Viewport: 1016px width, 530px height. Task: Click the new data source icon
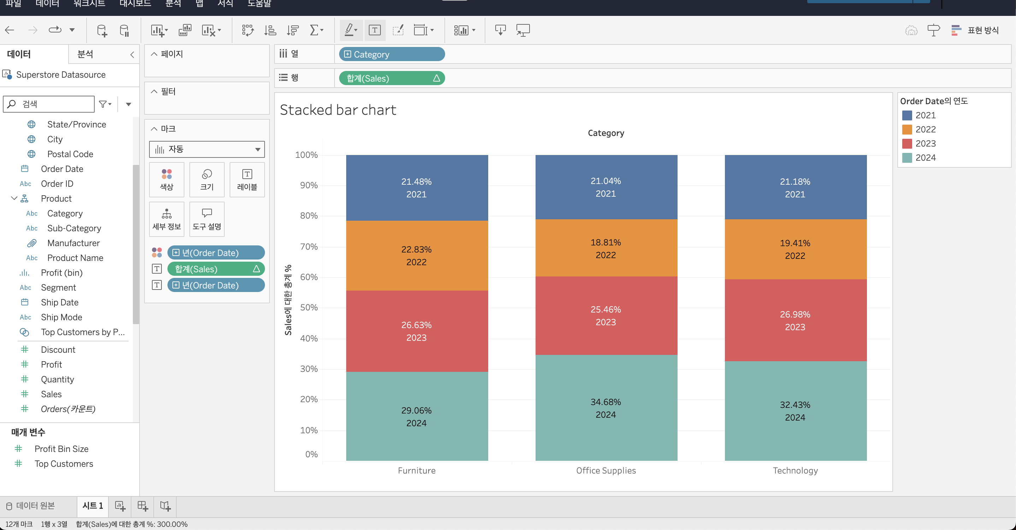(102, 30)
